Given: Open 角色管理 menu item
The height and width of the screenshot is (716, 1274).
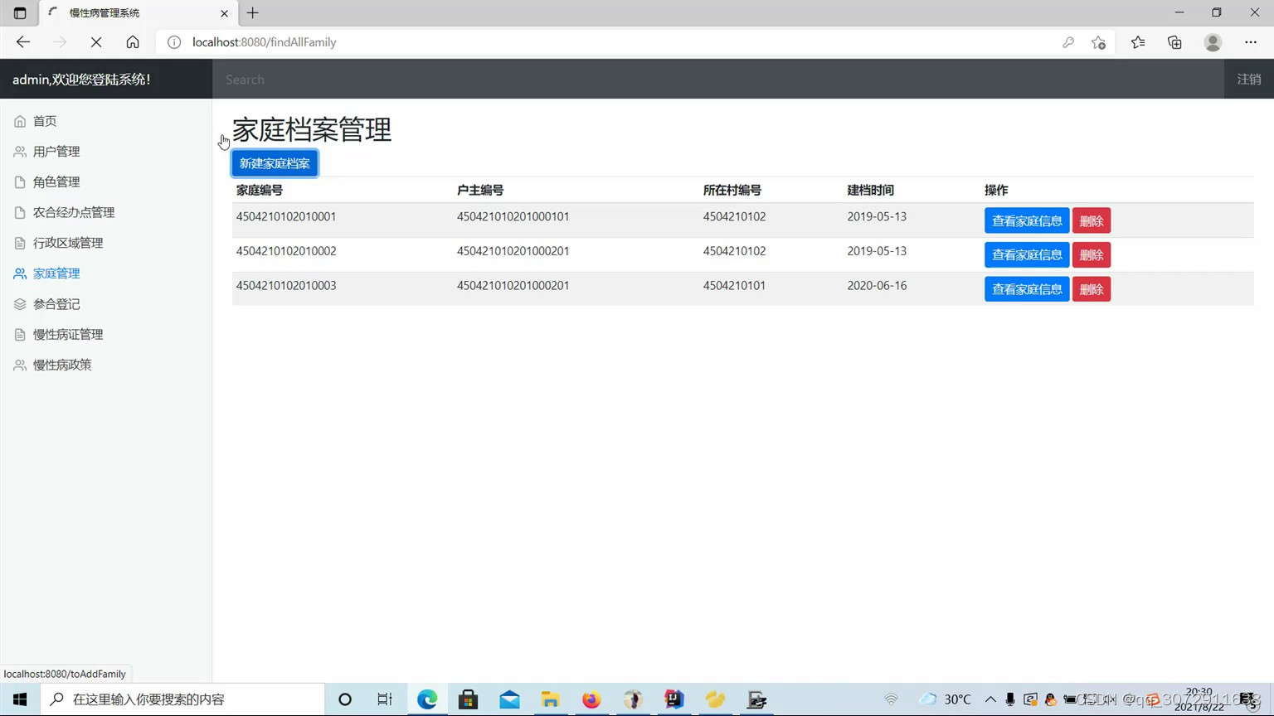Looking at the screenshot, I should [x=56, y=182].
